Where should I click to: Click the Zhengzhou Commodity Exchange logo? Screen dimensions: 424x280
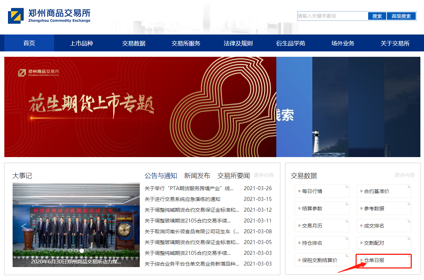49,16
